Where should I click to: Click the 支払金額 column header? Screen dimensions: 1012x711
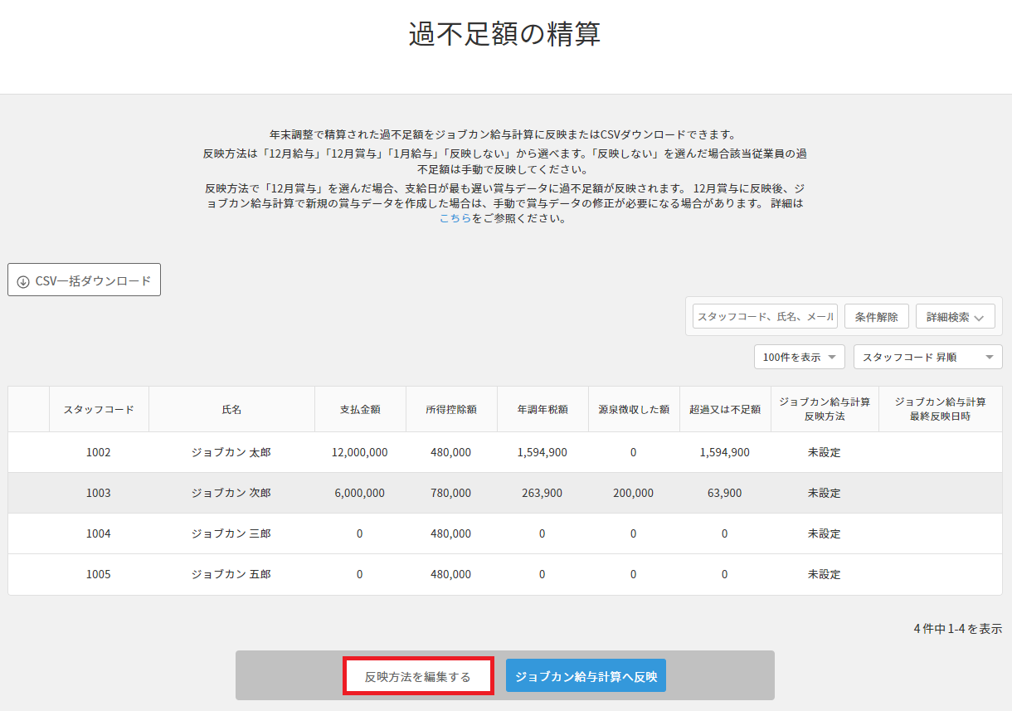(x=360, y=409)
